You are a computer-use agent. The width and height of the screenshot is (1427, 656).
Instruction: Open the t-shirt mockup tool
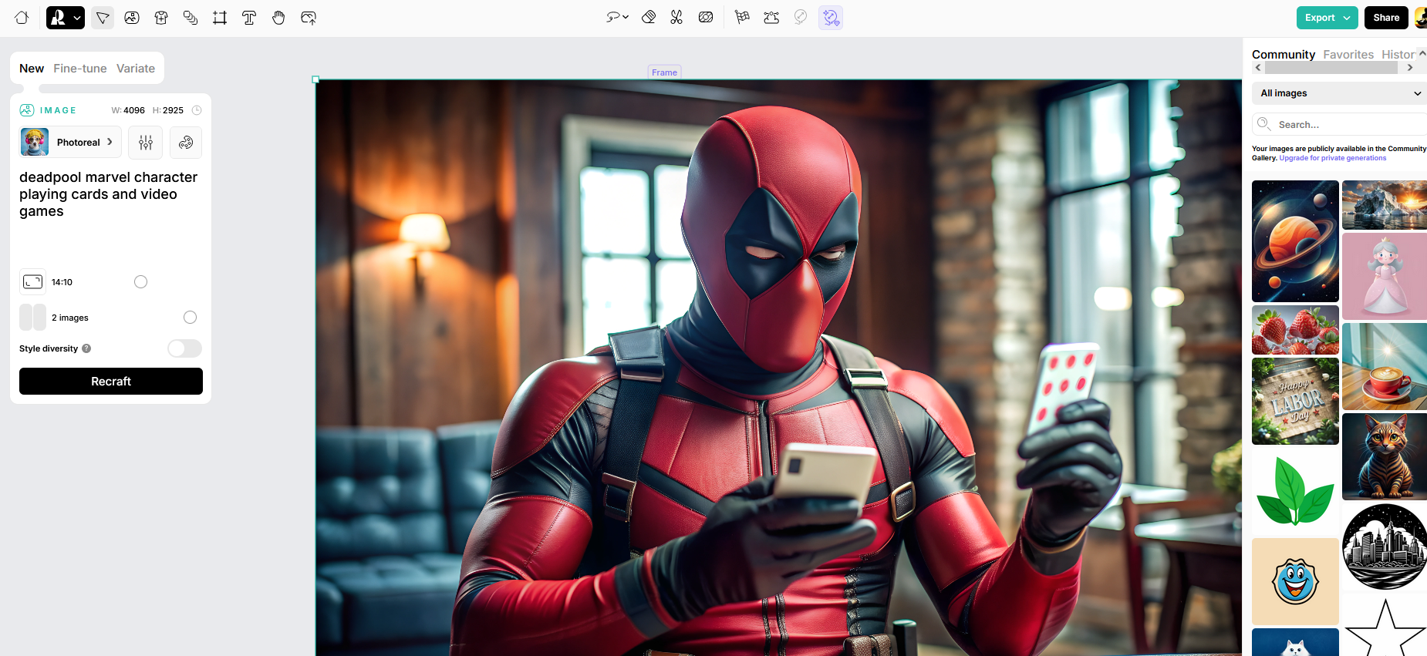[161, 18]
